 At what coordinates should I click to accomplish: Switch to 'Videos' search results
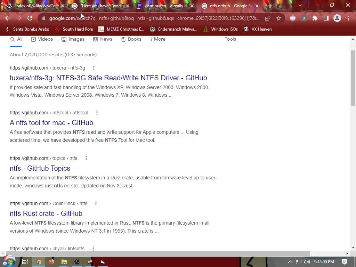click(42, 39)
